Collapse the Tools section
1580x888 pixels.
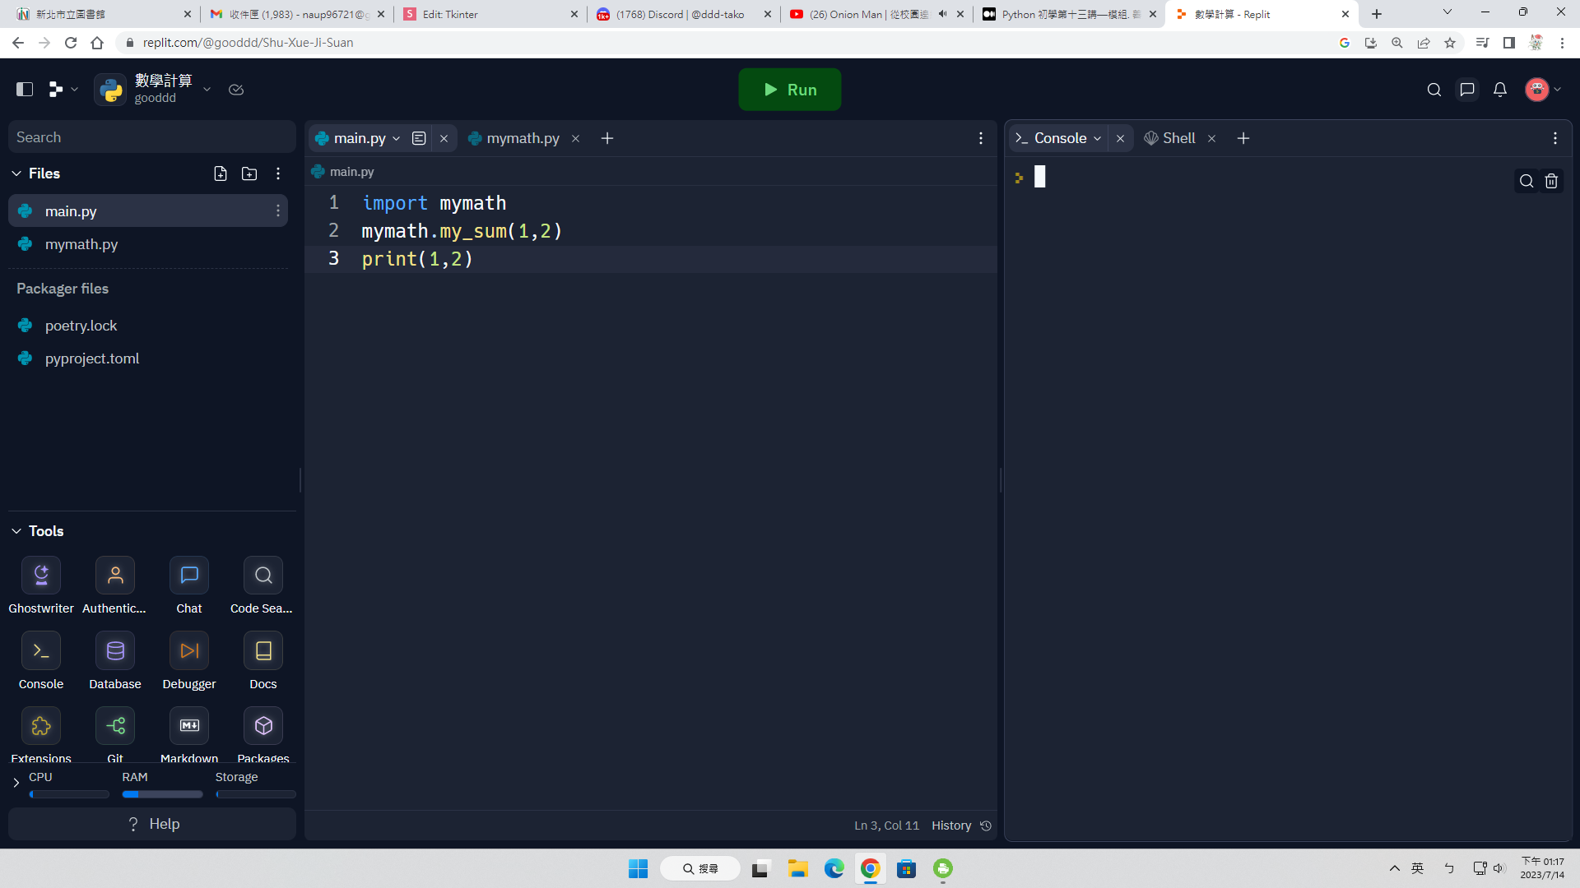[16, 531]
